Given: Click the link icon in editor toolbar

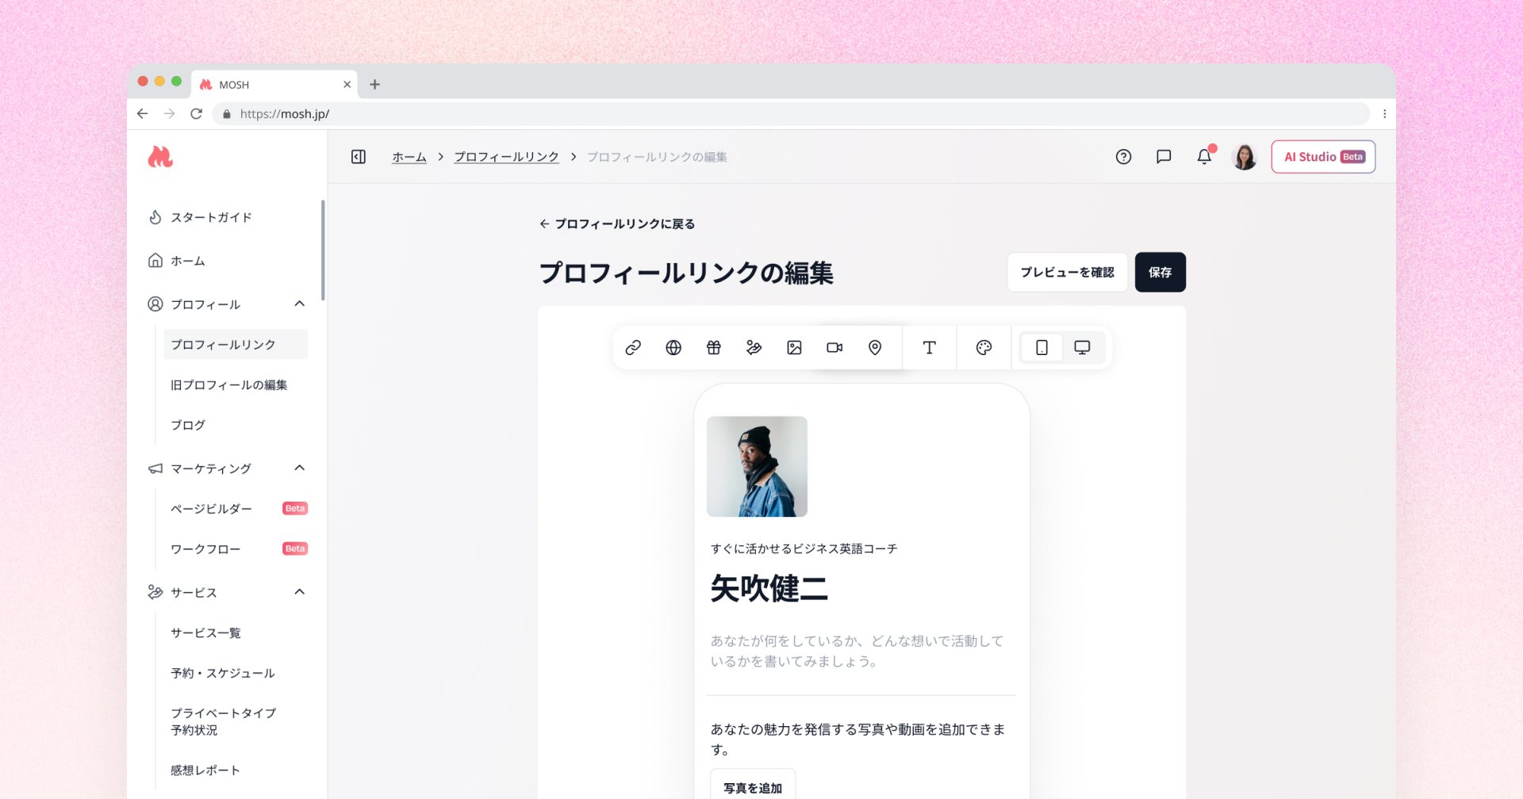Looking at the screenshot, I should (633, 347).
